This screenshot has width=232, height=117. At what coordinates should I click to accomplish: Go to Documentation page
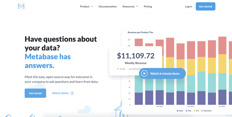(x=108, y=6)
